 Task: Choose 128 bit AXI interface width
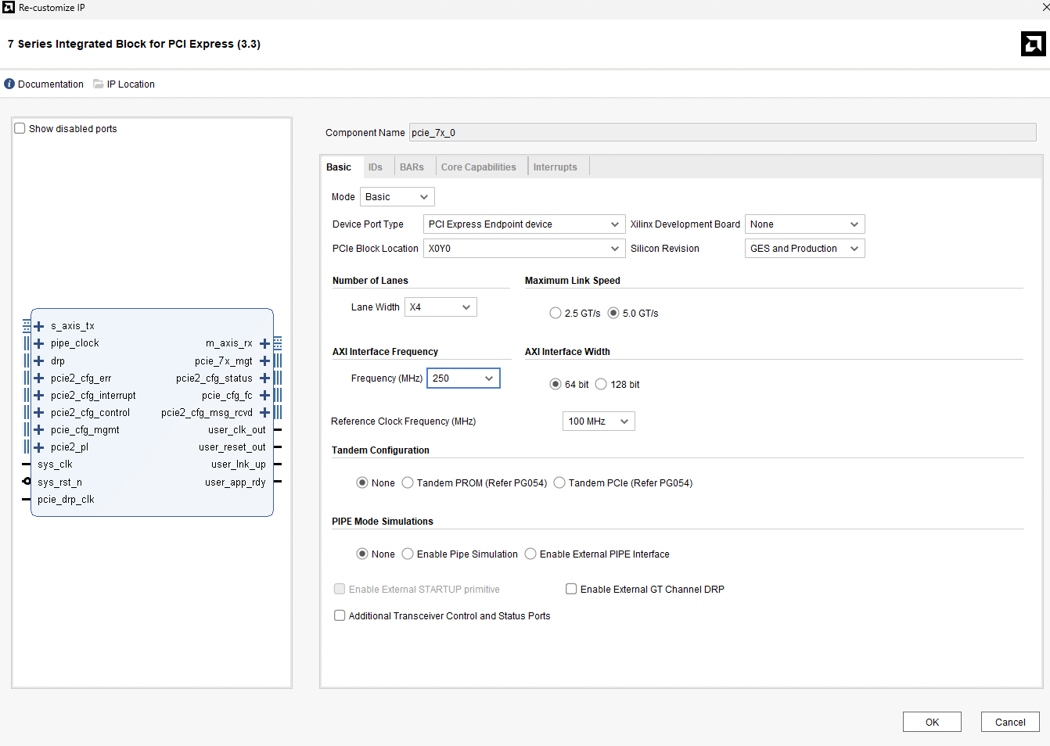tap(601, 384)
